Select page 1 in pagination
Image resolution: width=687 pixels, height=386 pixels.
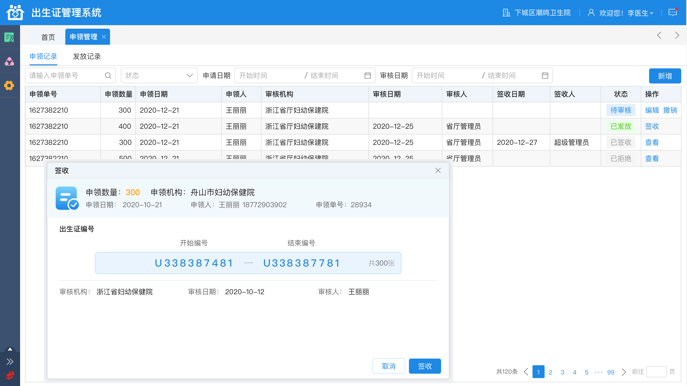pos(538,372)
